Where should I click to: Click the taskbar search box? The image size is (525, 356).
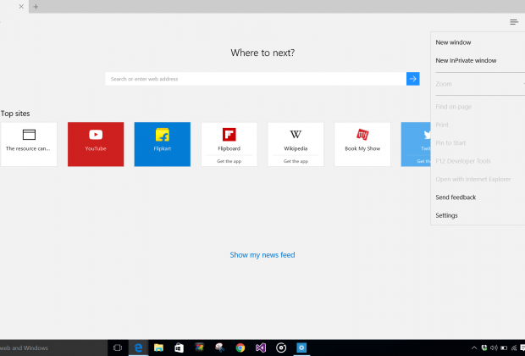tap(53, 348)
